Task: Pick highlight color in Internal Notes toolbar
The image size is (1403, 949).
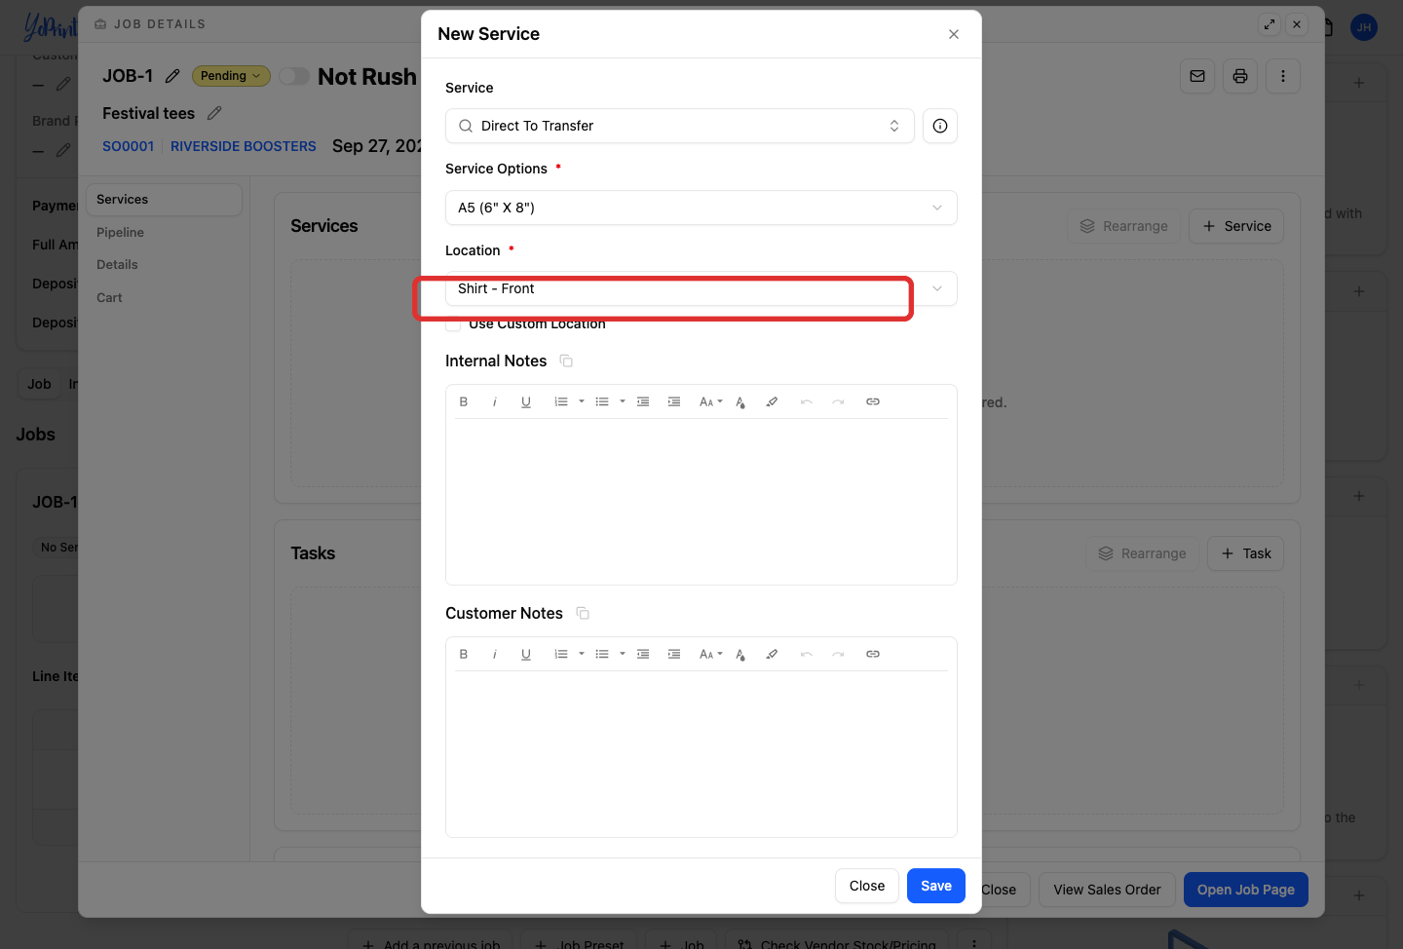Action: coord(772,401)
